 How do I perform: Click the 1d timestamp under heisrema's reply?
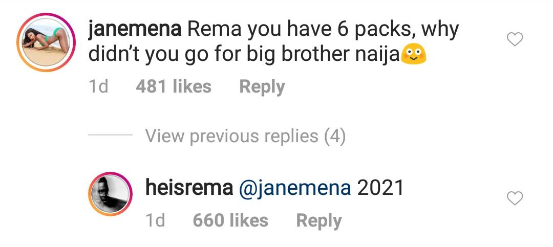click(x=155, y=220)
